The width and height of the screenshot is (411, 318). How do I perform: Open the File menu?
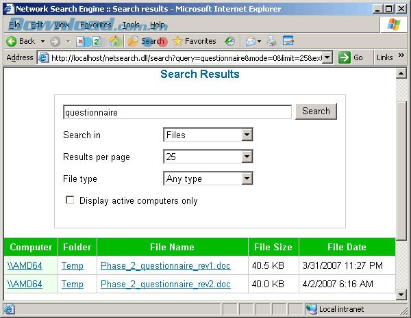point(14,25)
